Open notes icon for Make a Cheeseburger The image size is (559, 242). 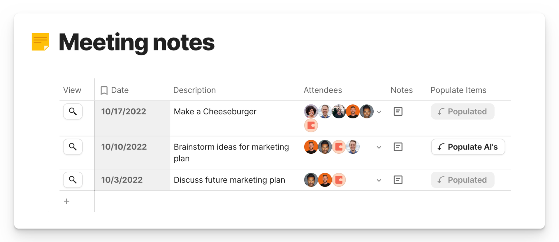[x=398, y=111]
